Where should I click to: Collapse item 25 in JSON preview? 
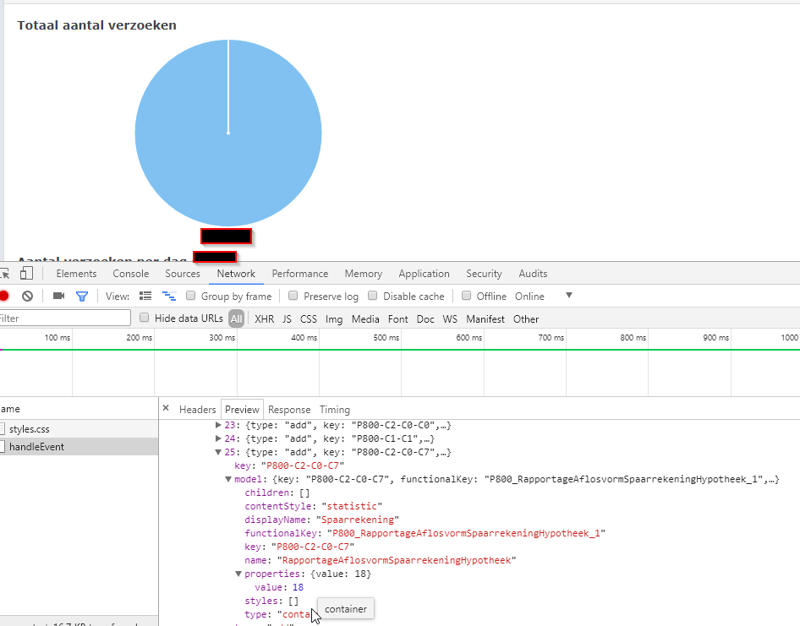(218, 452)
